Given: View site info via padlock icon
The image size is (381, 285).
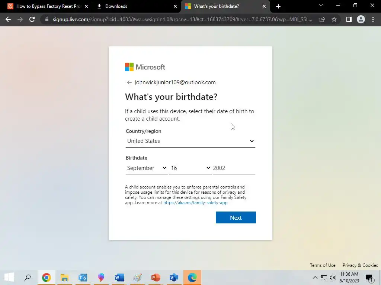Looking at the screenshot, I should point(47,19).
